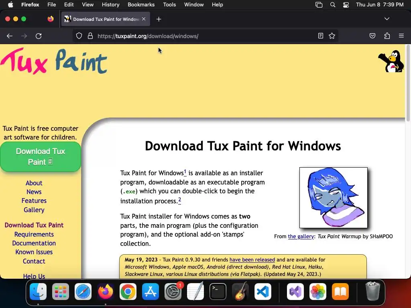Save page to Pocket
Screen dimensions: 411x308
pyautogui.click(x=372, y=36)
